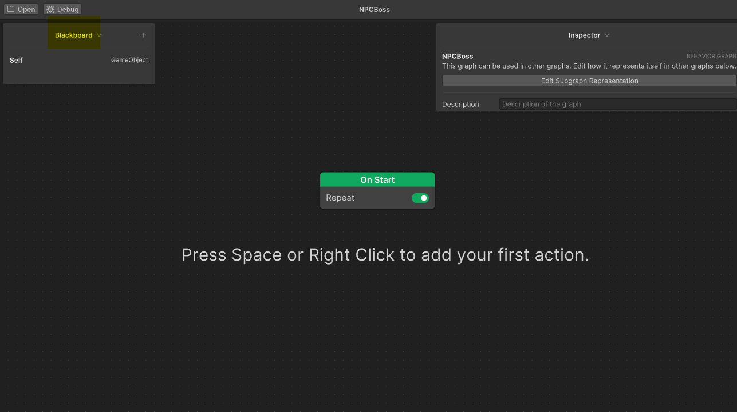Select the Self variable in Blackboard
The height and width of the screenshot is (412, 737).
point(16,60)
